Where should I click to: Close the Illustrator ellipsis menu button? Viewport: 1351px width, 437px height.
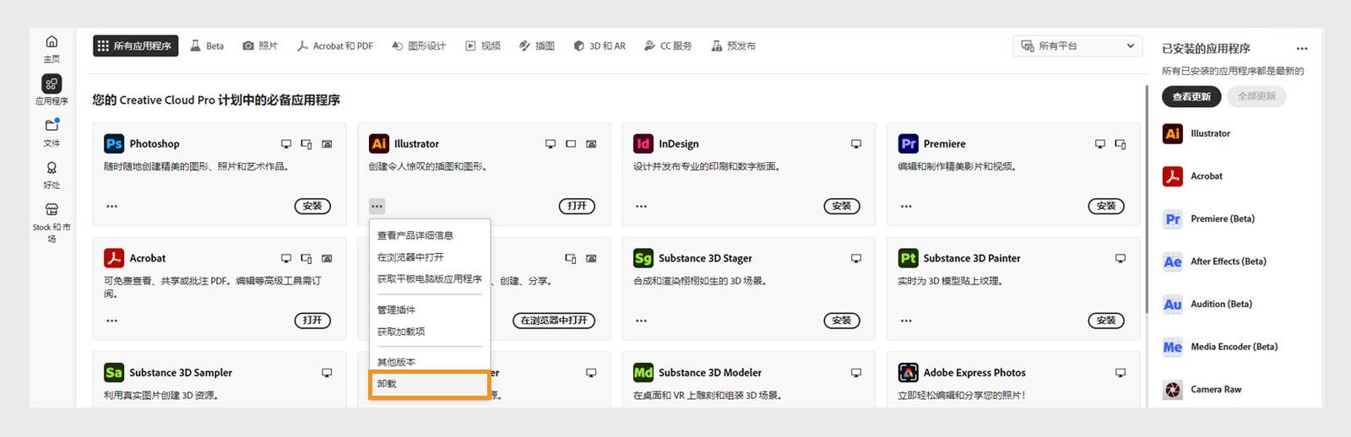click(377, 206)
